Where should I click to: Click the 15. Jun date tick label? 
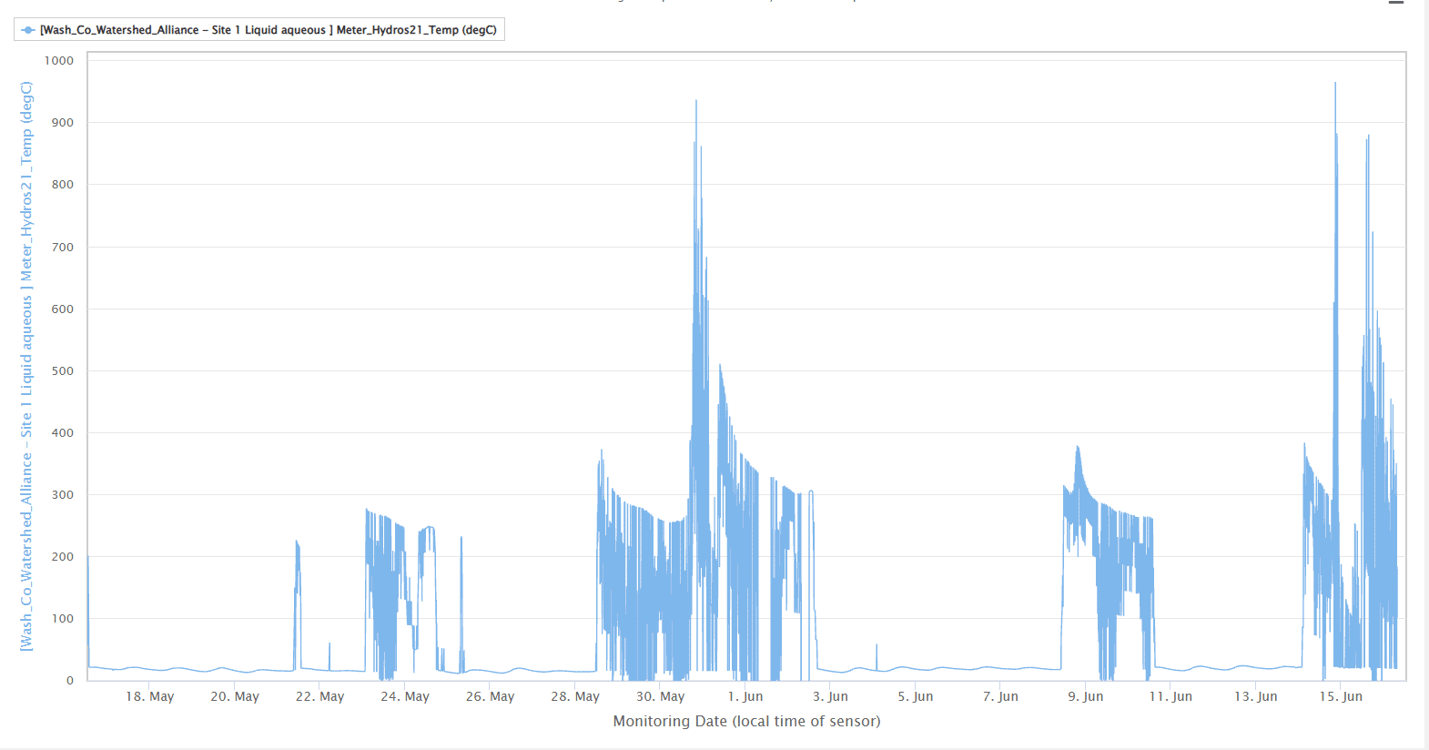1341,696
